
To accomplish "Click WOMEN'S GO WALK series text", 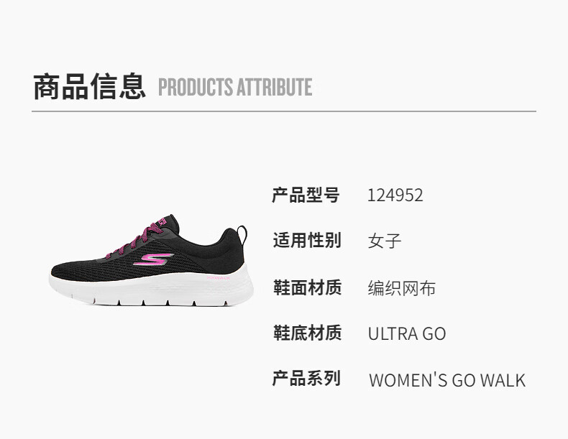I will pyautogui.click(x=447, y=380).
